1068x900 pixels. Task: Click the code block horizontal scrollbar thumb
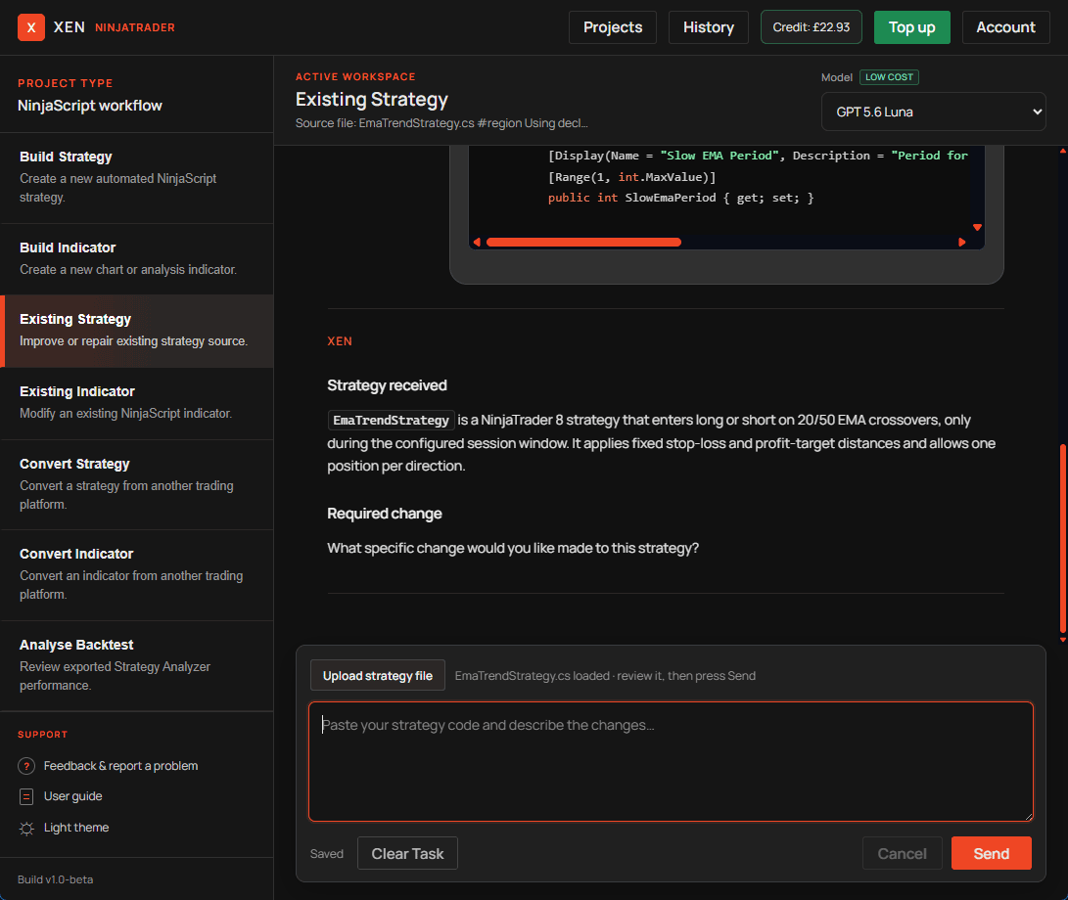(583, 242)
